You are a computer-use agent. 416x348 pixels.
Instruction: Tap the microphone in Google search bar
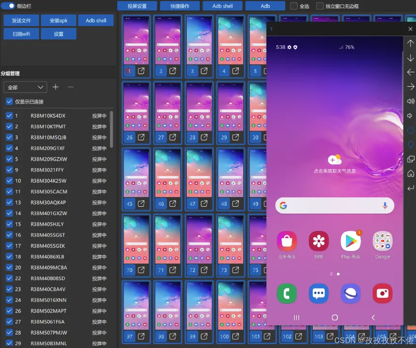coord(385,205)
